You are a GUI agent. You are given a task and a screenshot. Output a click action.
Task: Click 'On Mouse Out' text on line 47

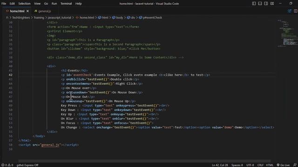click(77, 97)
